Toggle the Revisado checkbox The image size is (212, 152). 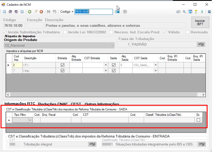click(x=187, y=32)
